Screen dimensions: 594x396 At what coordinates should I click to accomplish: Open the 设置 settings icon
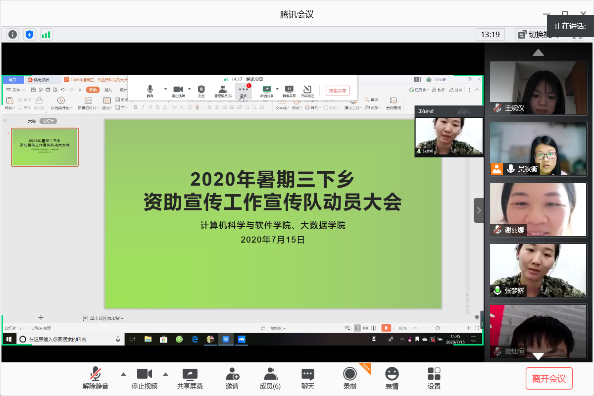(x=434, y=379)
